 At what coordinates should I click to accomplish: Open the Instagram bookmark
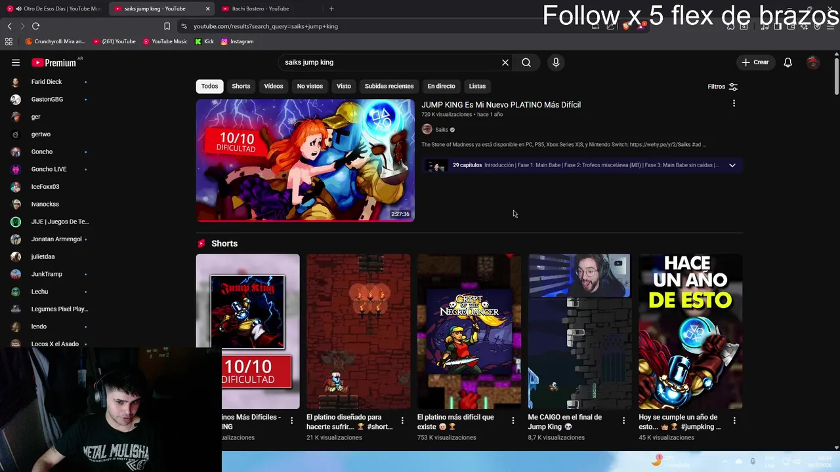(237, 41)
